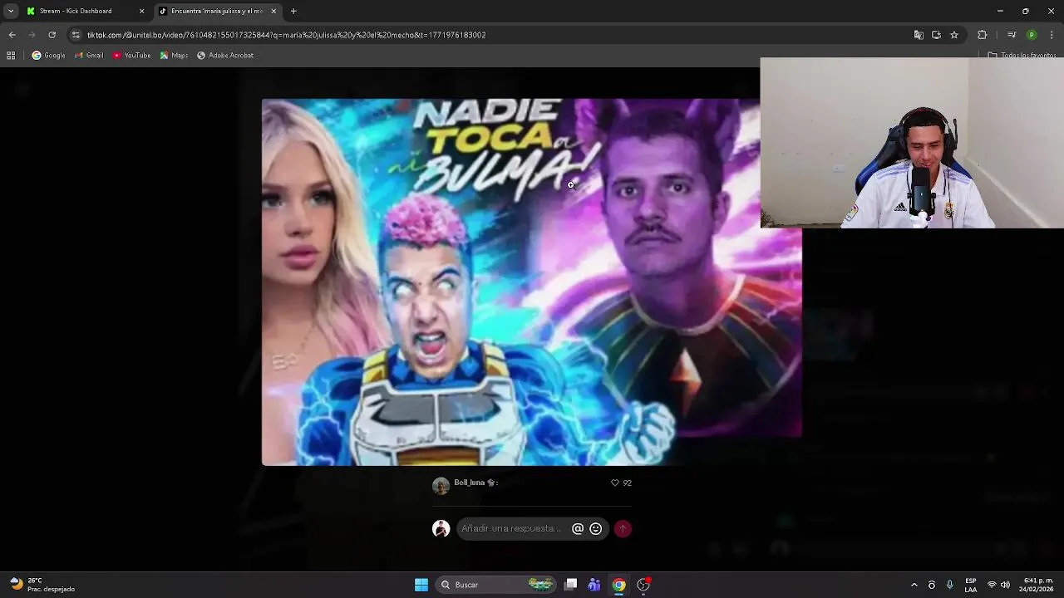Click the microphone icon in system tray
Screen dimensions: 1064x598
[x=950, y=585]
